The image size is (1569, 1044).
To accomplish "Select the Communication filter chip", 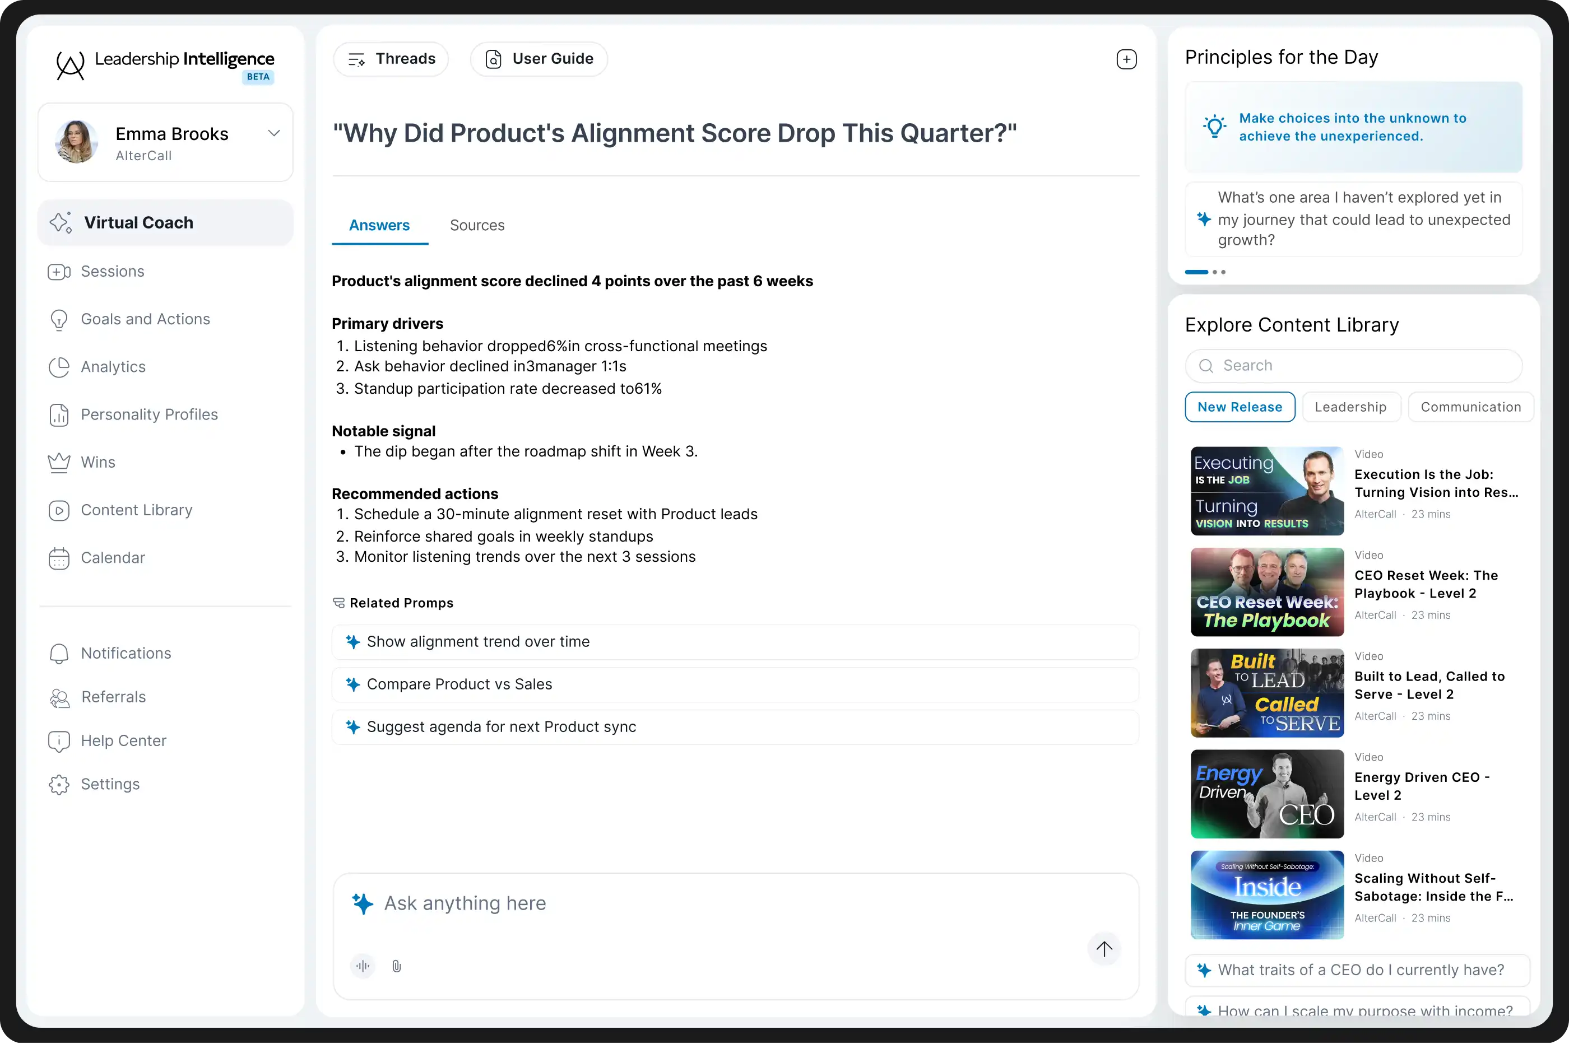I will coord(1470,407).
